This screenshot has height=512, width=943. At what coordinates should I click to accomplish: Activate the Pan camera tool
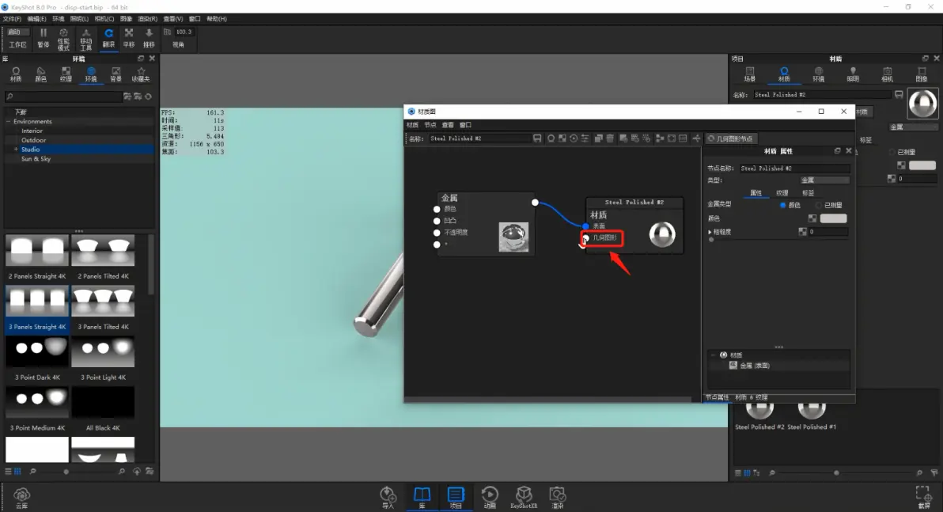(x=129, y=37)
